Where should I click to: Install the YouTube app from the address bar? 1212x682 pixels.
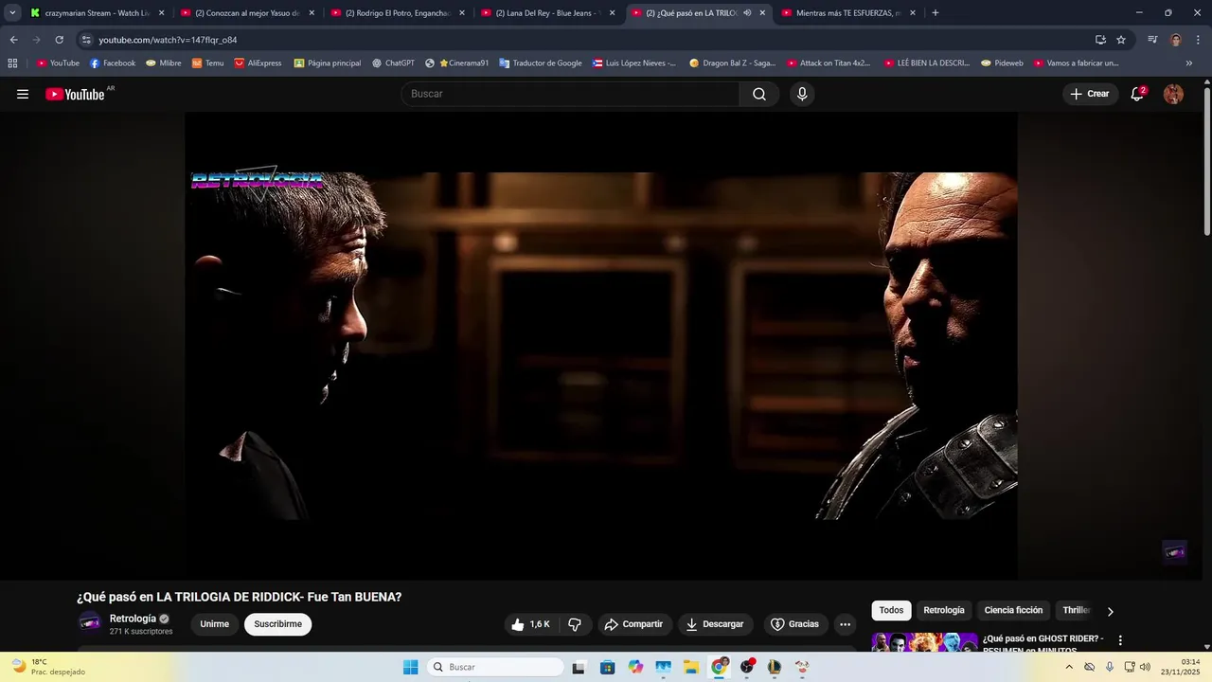[1100, 40]
